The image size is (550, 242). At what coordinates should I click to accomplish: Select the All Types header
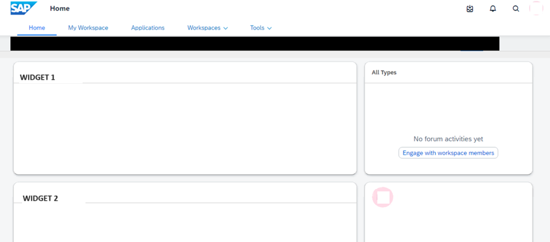click(x=384, y=73)
